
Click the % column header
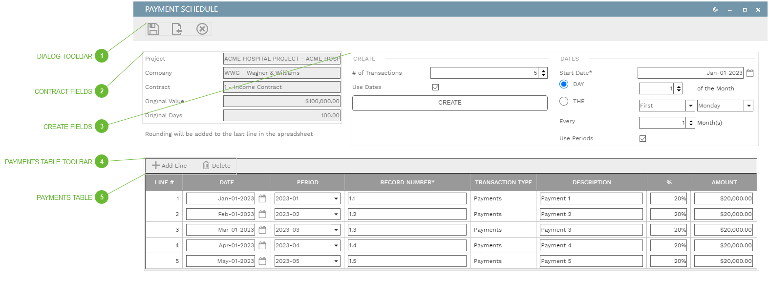point(669,182)
